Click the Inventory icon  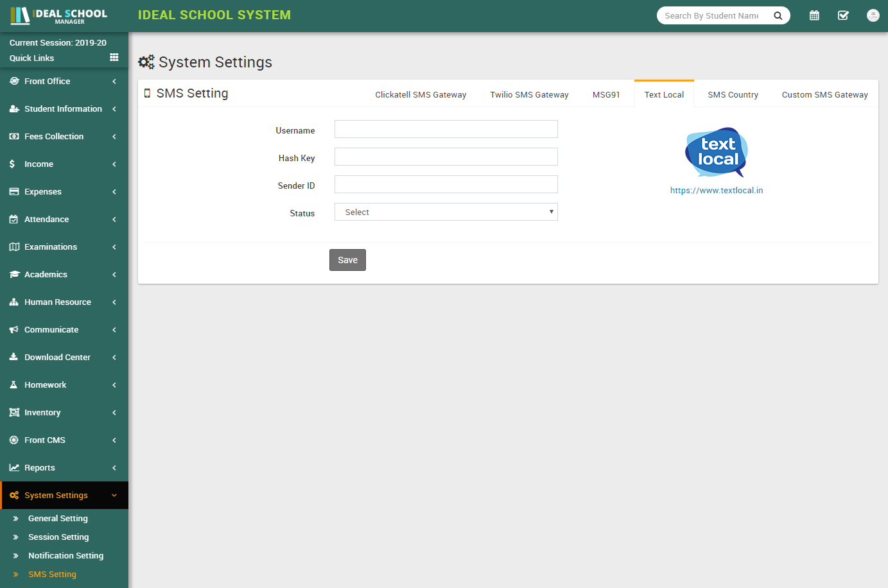click(14, 412)
